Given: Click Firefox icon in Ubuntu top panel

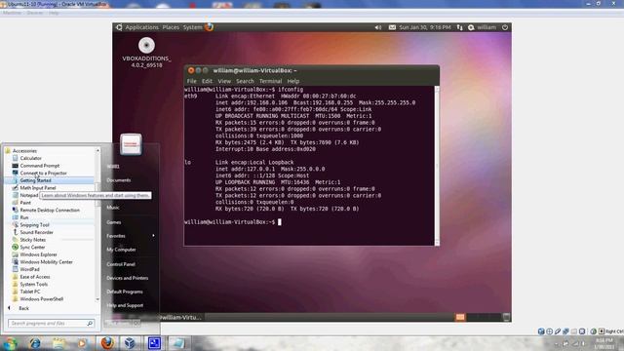Looking at the screenshot, I should point(210,27).
